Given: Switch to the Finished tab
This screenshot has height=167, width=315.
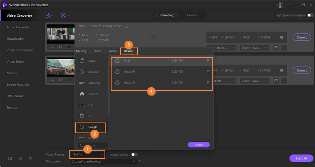Looking at the screenshot, I should point(192,15).
